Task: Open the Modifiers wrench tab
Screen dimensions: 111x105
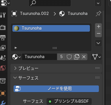Action: click(x=3, y=103)
